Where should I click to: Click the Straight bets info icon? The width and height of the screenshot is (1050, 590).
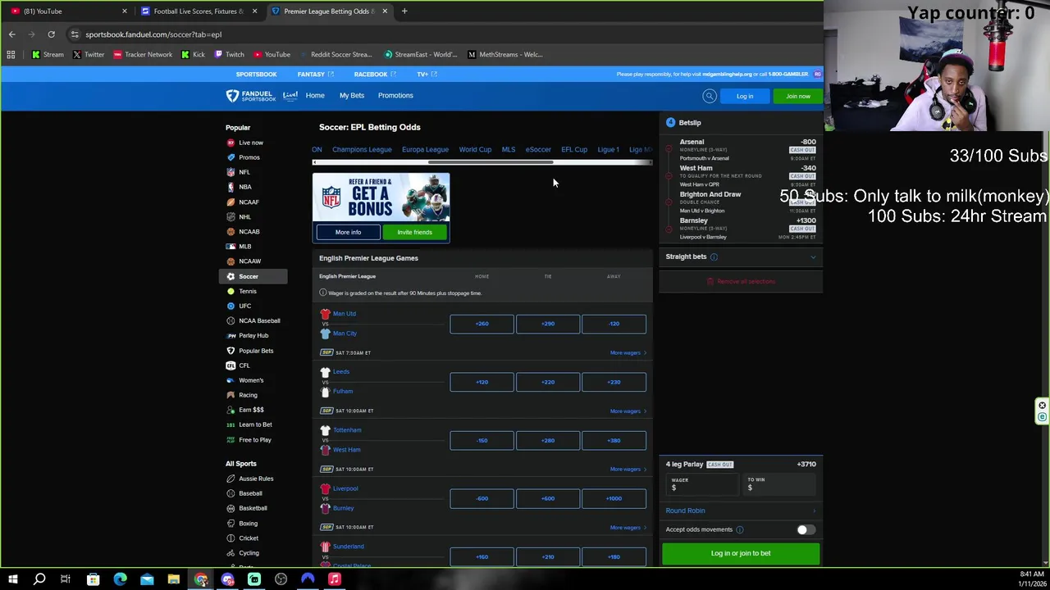[714, 257]
